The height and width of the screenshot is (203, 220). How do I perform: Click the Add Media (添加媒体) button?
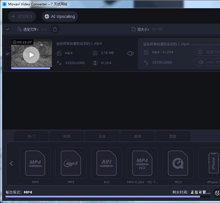[x=22, y=16]
